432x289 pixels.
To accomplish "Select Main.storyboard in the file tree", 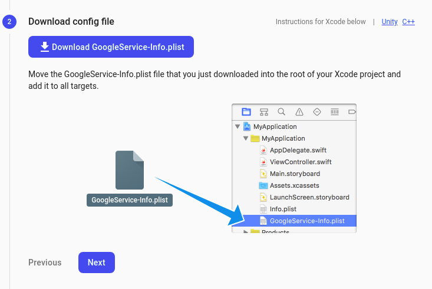I will [x=294, y=174].
